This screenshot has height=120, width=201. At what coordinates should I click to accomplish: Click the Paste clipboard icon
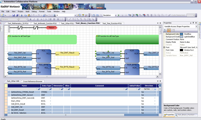point(29,15)
